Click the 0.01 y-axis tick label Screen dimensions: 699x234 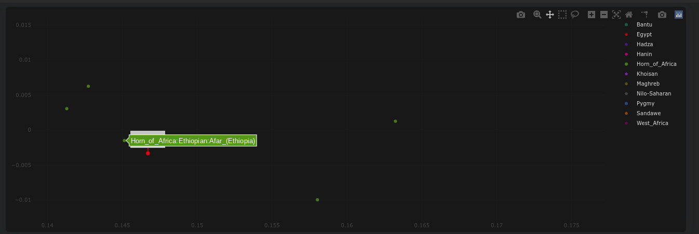click(x=25, y=60)
